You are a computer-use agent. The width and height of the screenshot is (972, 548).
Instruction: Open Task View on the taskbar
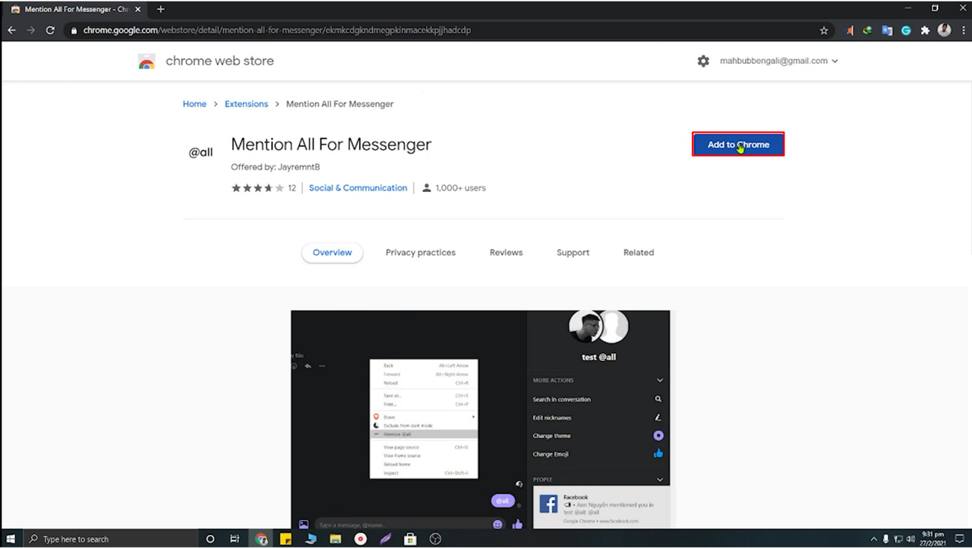click(235, 539)
